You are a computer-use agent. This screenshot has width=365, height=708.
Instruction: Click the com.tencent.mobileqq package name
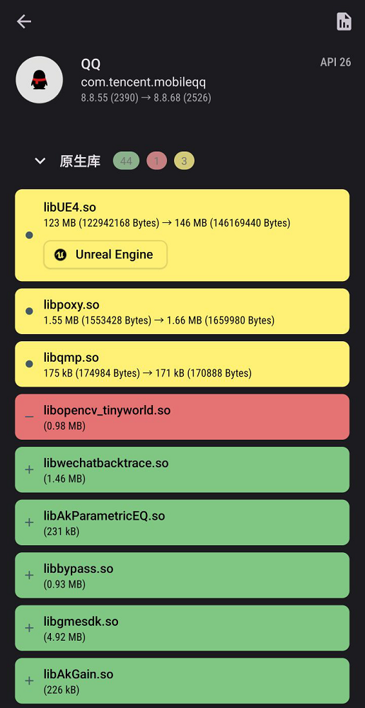[144, 82]
